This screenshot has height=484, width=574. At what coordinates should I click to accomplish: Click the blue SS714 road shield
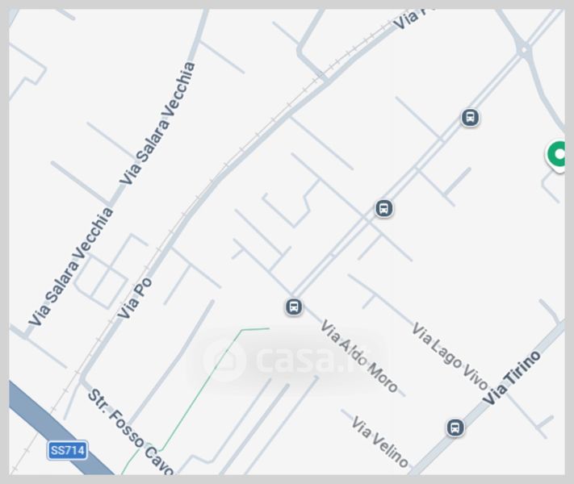[67, 450]
